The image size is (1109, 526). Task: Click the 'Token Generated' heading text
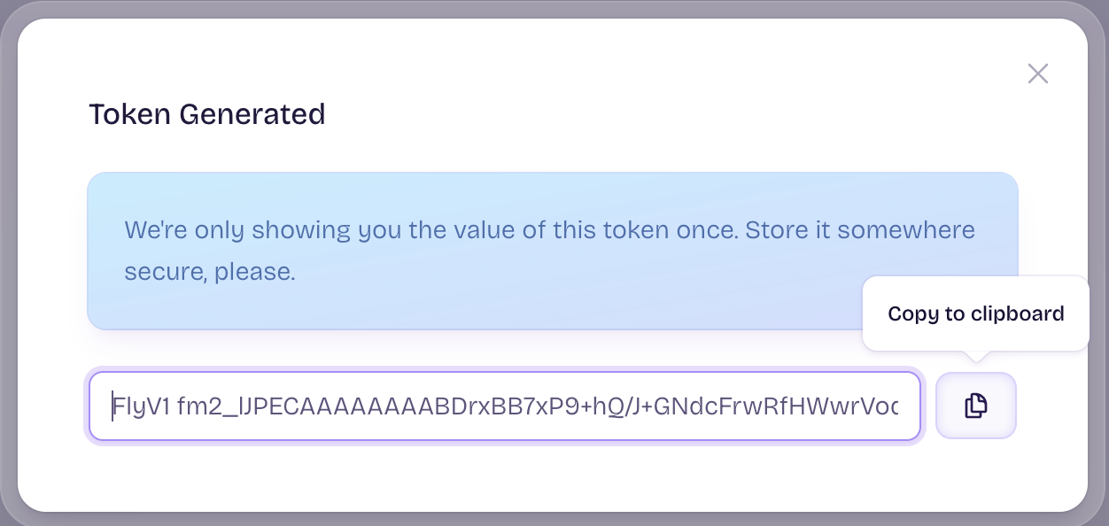(x=206, y=113)
